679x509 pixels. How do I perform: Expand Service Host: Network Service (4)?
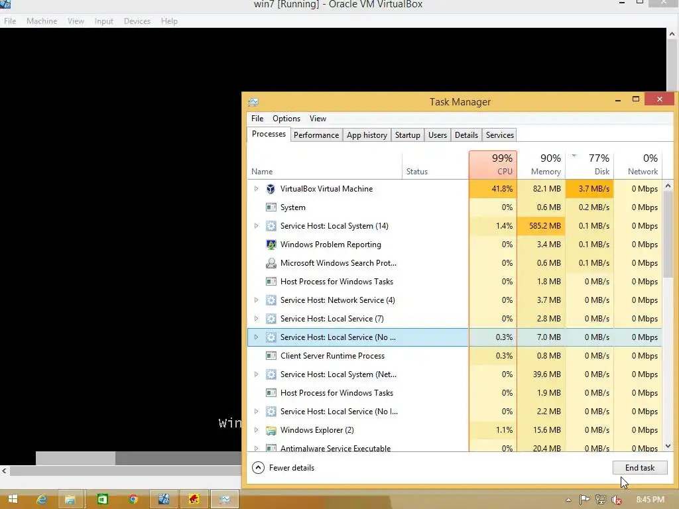[x=256, y=300]
